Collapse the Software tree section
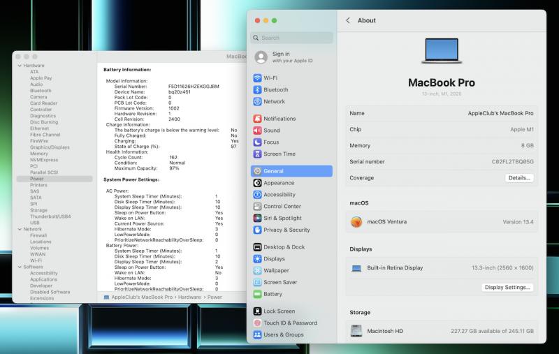559x354 pixels. coord(19,267)
